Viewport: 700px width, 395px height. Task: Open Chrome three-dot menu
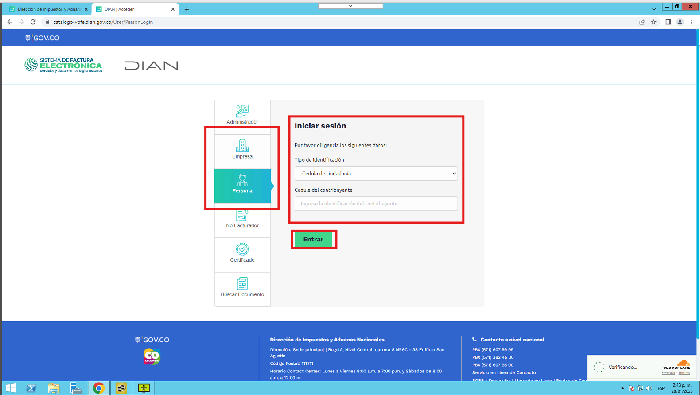(692, 22)
